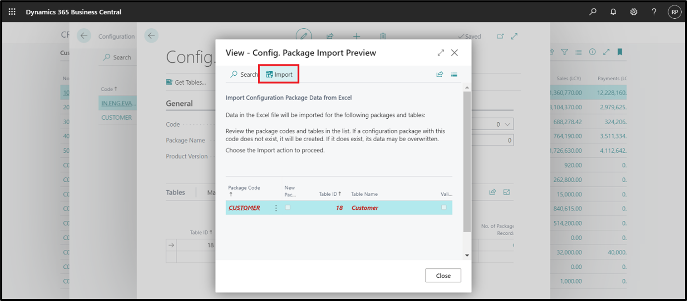The image size is (687, 301).
Task: Open the help question mark
Action: [x=654, y=12]
